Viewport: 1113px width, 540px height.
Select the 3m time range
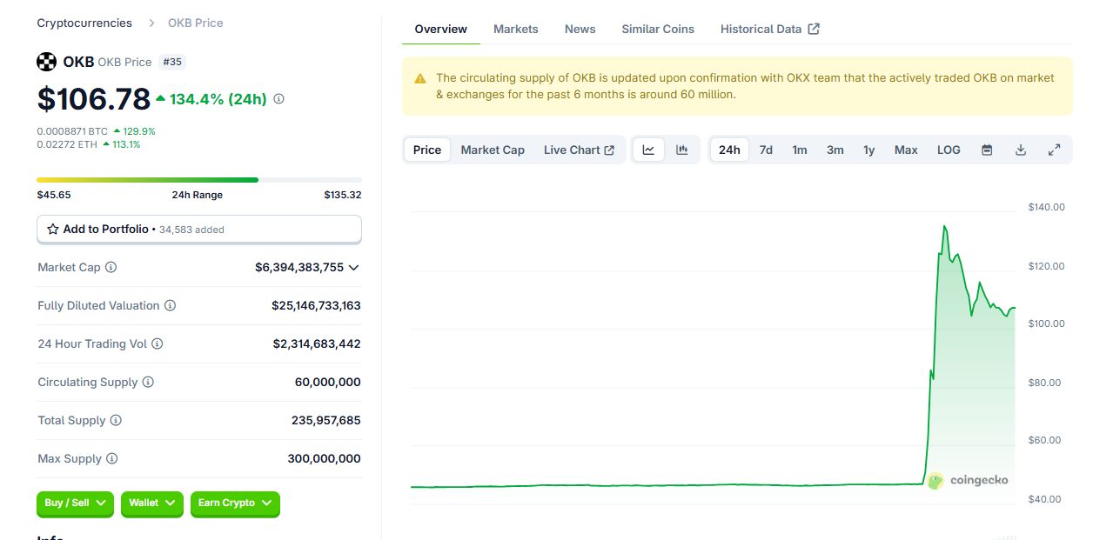835,150
